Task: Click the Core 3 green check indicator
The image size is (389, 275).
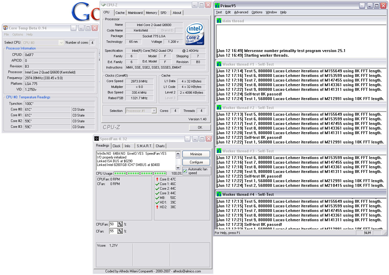Action: pyautogui.click(x=157, y=193)
